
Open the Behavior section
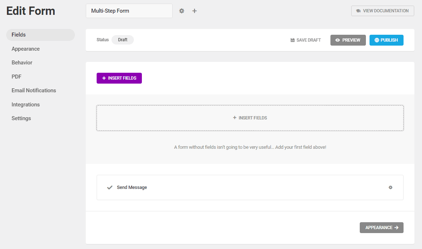coord(22,62)
